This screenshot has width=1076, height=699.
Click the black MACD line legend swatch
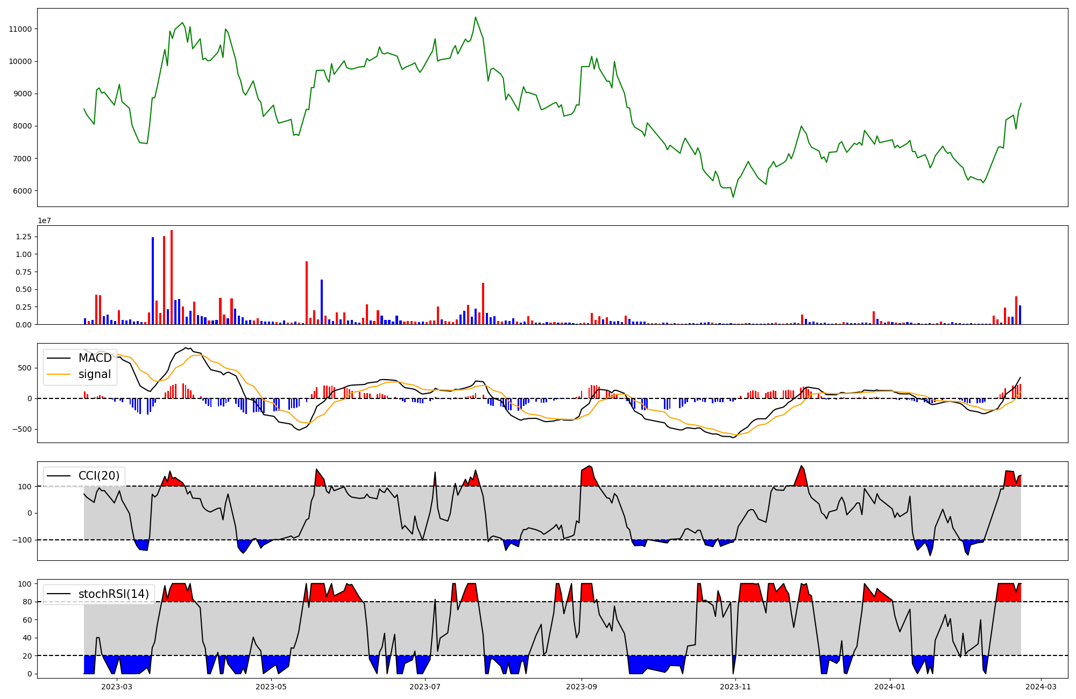[59, 358]
